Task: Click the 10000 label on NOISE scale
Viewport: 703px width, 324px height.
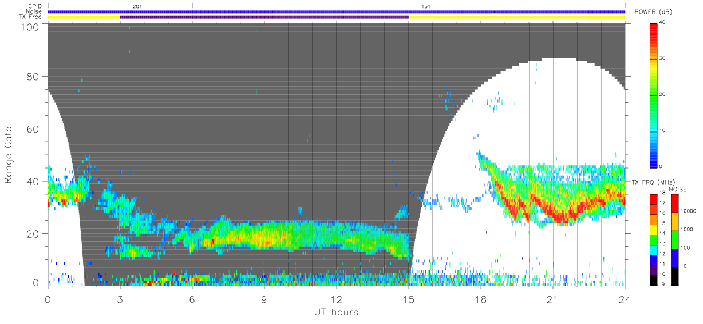Action: click(x=688, y=211)
